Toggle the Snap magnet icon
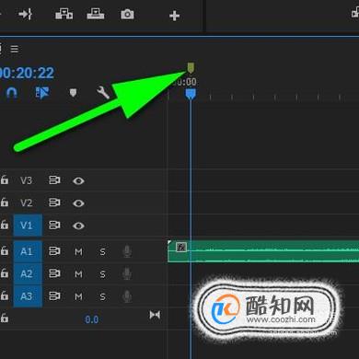The width and height of the screenshot is (359, 359). point(12,93)
